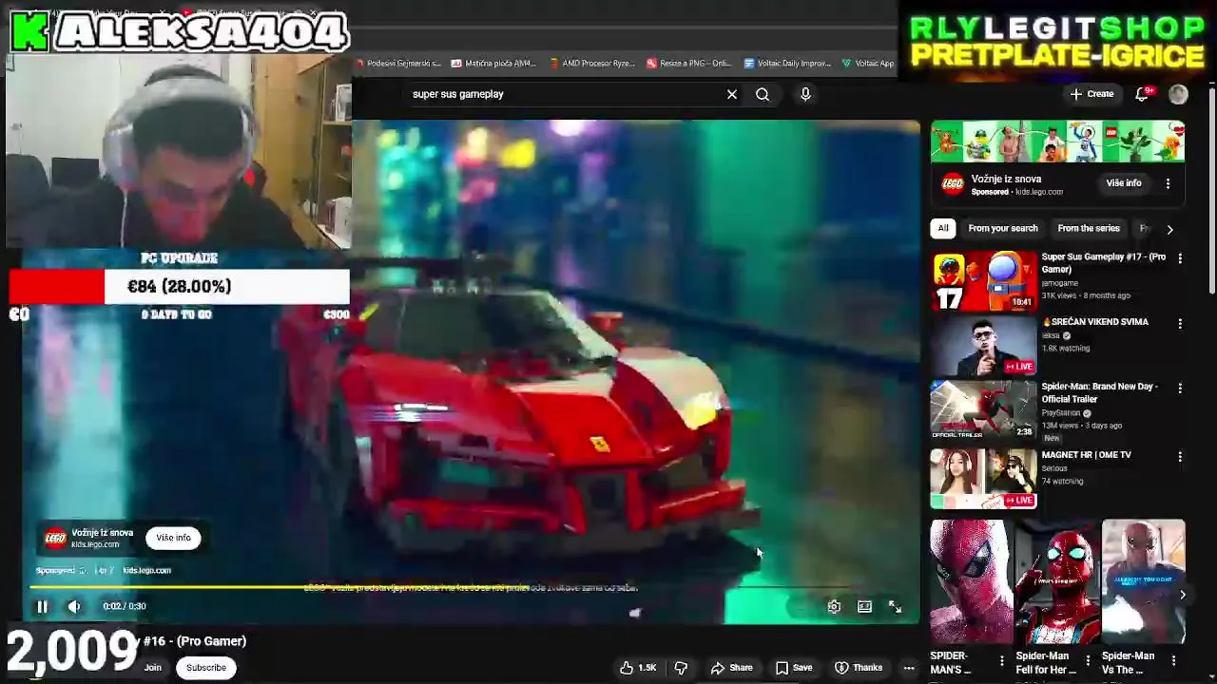
Task: Start voice search with microphone icon
Action: point(805,94)
